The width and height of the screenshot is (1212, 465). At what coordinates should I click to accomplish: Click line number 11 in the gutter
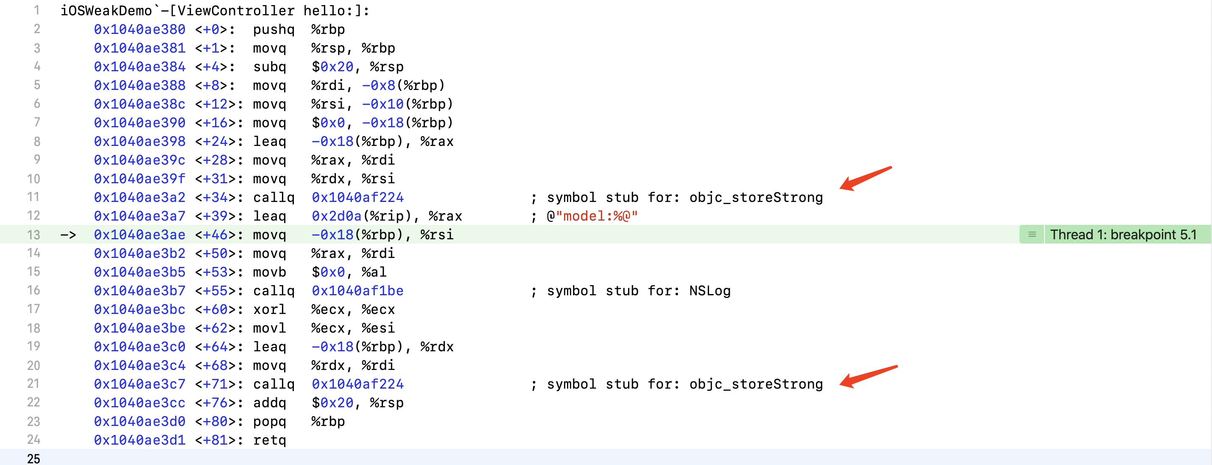pos(34,197)
